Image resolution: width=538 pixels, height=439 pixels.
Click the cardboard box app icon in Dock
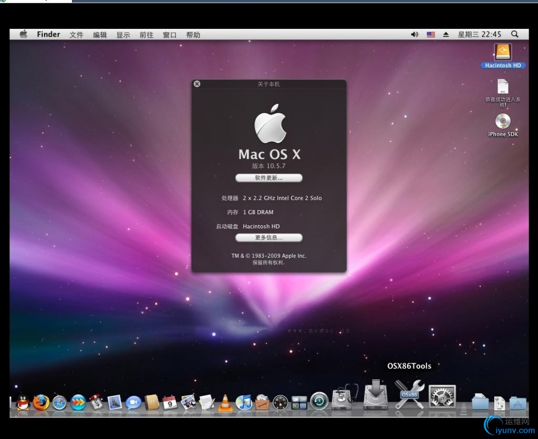click(262, 402)
